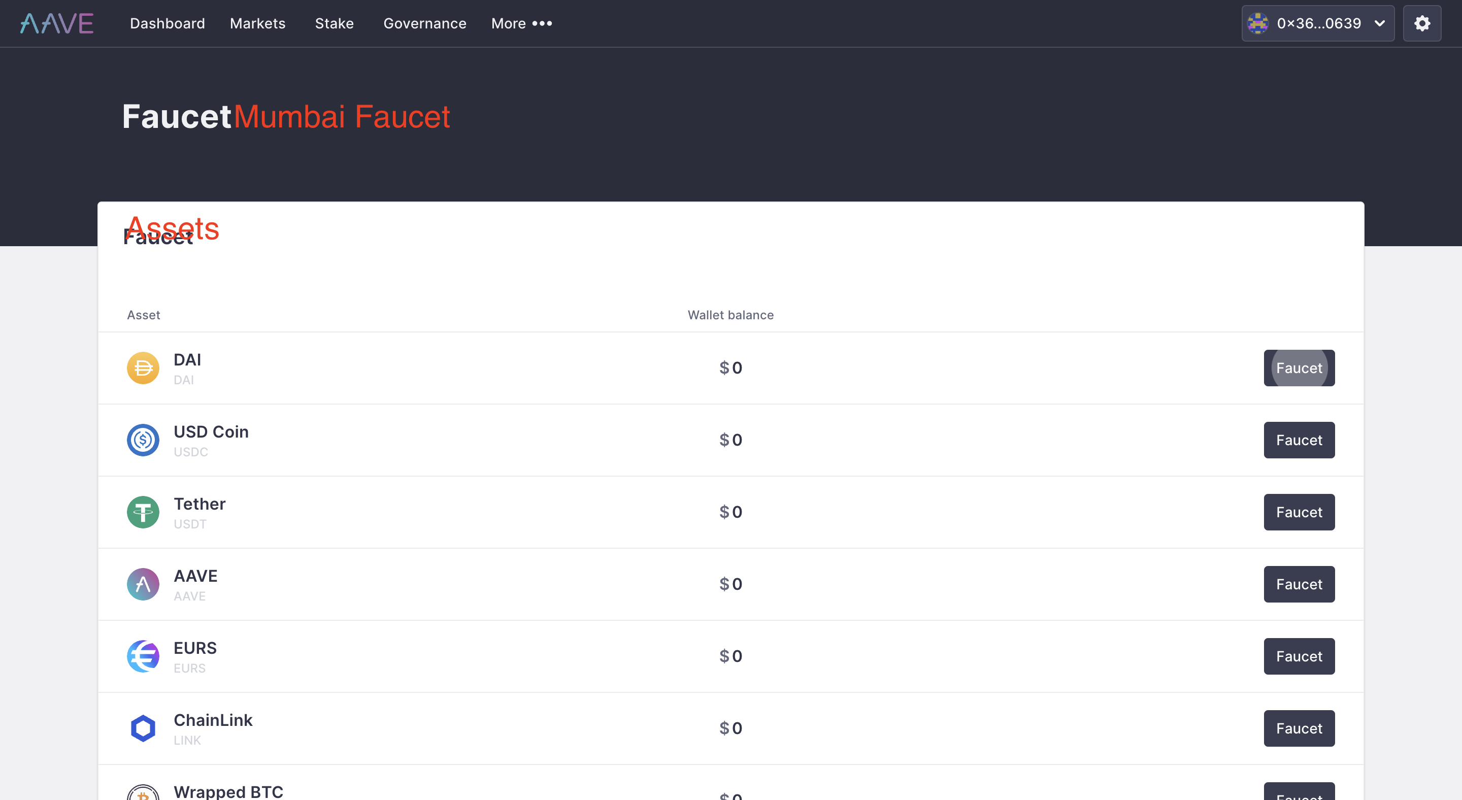This screenshot has height=800, width=1462.
Task: Open the Governance page
Action: 424,23
